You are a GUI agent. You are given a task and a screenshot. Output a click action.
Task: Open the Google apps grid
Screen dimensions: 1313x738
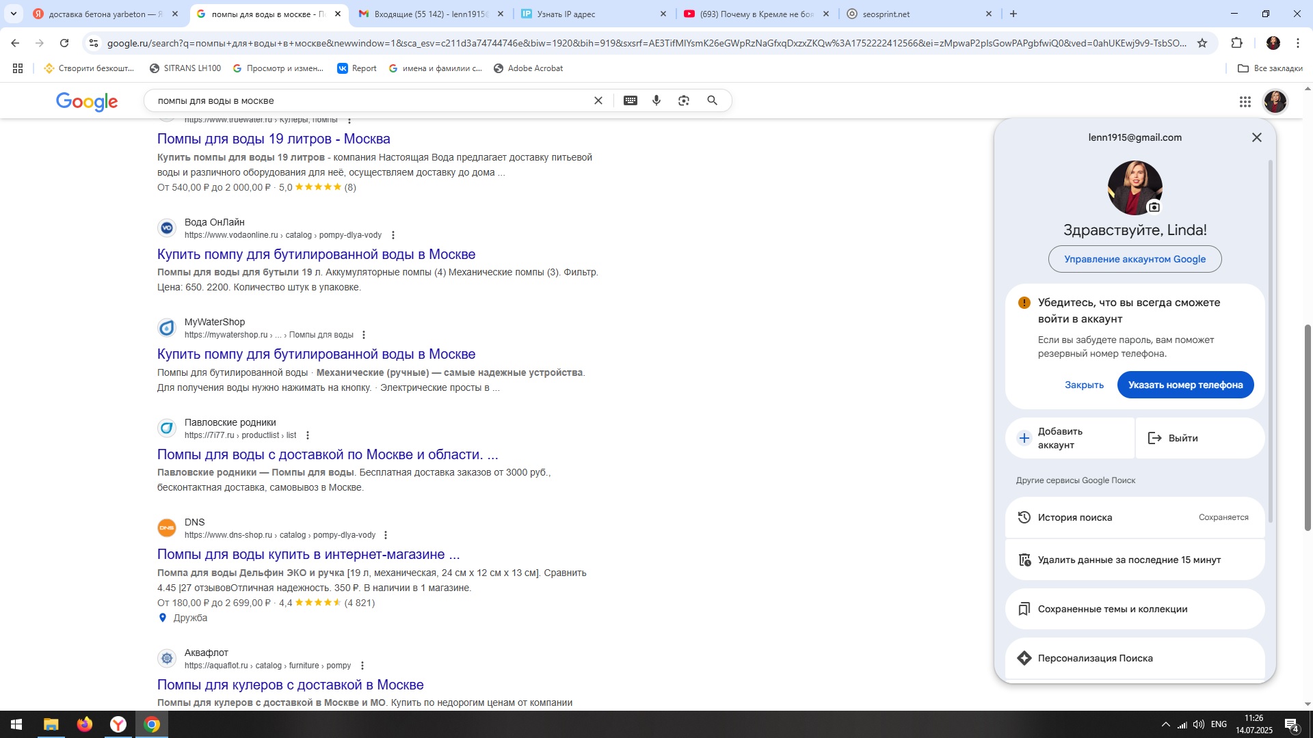pos(1245,101)
